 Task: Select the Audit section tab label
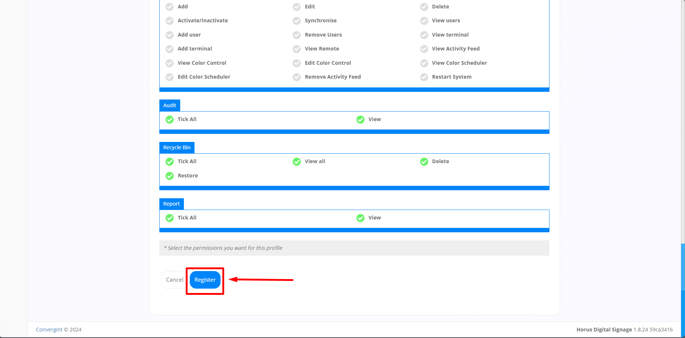pos(170,105)
